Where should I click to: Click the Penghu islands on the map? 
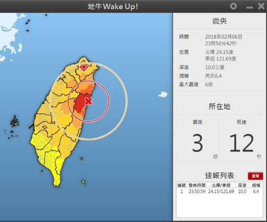point(14,121)
